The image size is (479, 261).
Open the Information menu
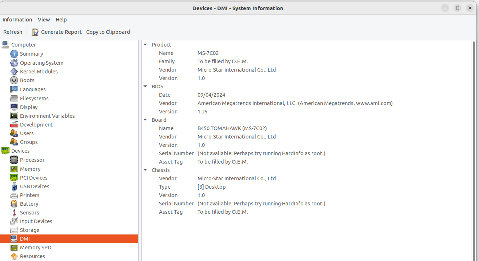(x=17, y=20)
